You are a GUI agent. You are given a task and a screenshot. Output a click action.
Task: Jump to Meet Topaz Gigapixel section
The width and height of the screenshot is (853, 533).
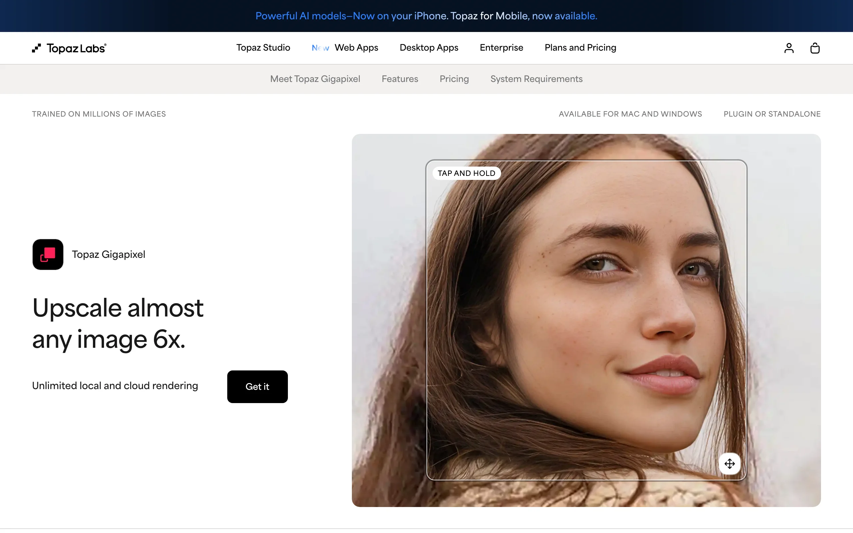[315, 79]
